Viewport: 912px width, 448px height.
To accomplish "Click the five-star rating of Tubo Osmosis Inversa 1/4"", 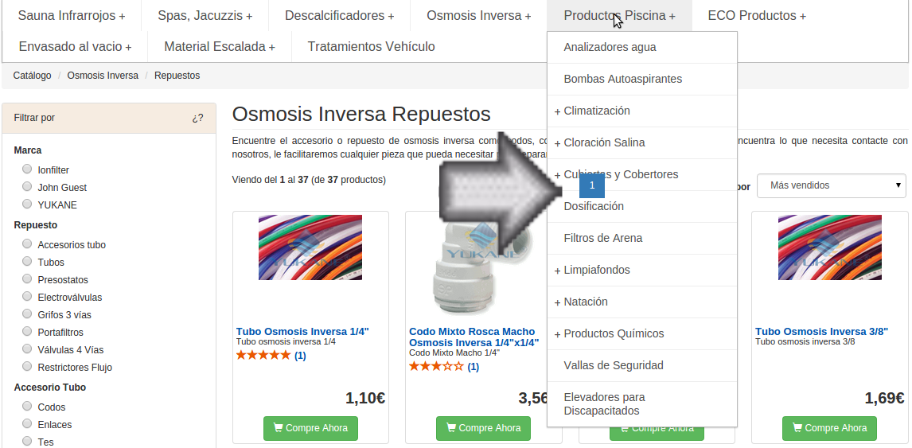I will [263, 355].
